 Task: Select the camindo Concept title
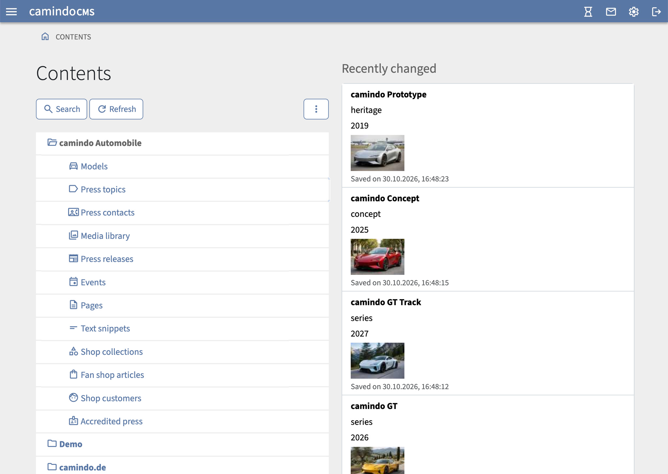coord(385,198)
